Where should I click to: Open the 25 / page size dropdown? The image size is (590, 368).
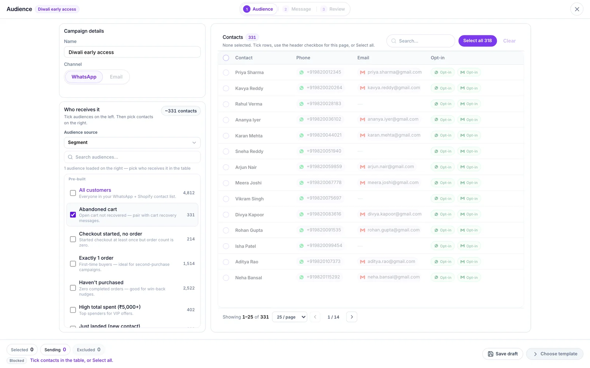(290, 317)
